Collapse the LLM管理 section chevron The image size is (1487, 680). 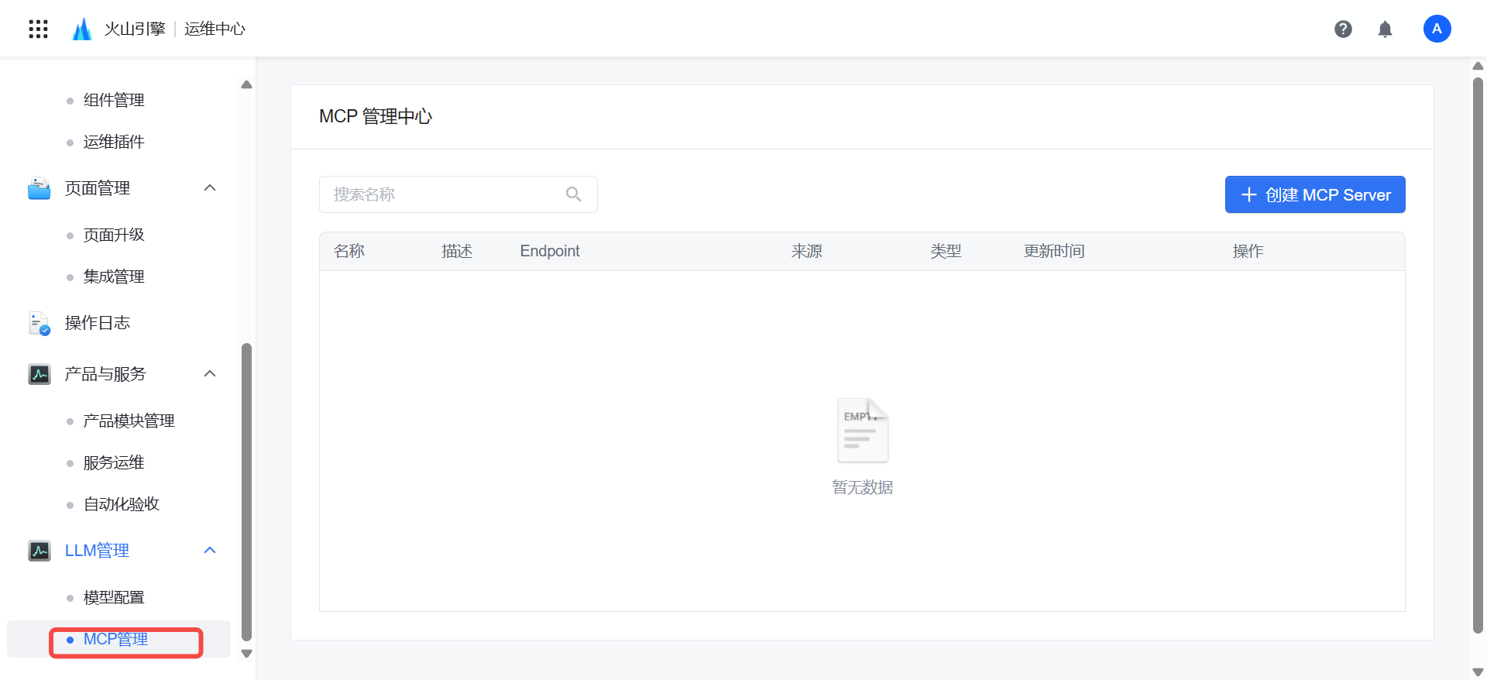[210, 551]
